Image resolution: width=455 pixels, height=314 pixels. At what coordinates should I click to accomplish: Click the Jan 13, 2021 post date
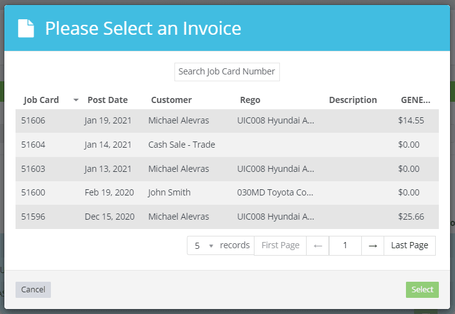coord(108,169)
